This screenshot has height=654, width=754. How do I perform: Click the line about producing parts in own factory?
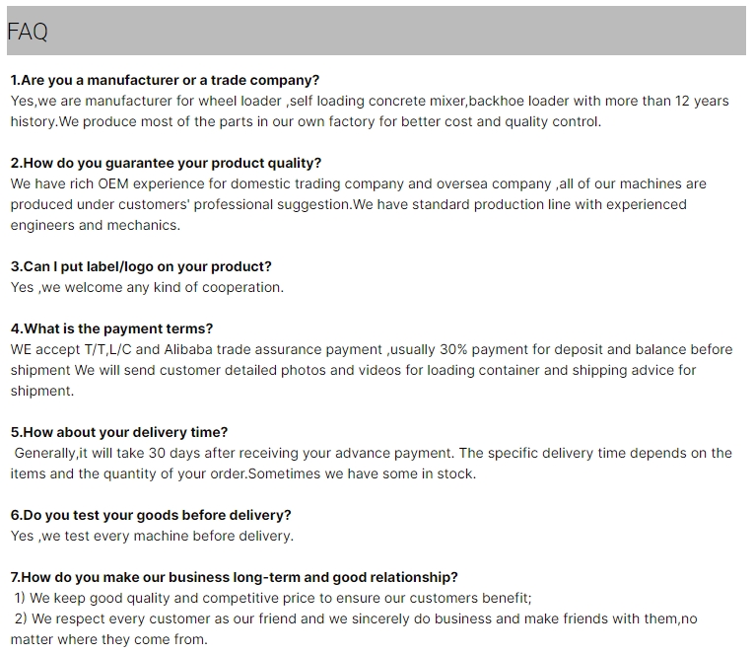306,121
